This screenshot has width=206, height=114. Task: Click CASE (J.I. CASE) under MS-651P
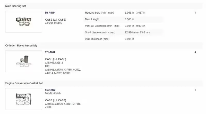pos(56,20)
